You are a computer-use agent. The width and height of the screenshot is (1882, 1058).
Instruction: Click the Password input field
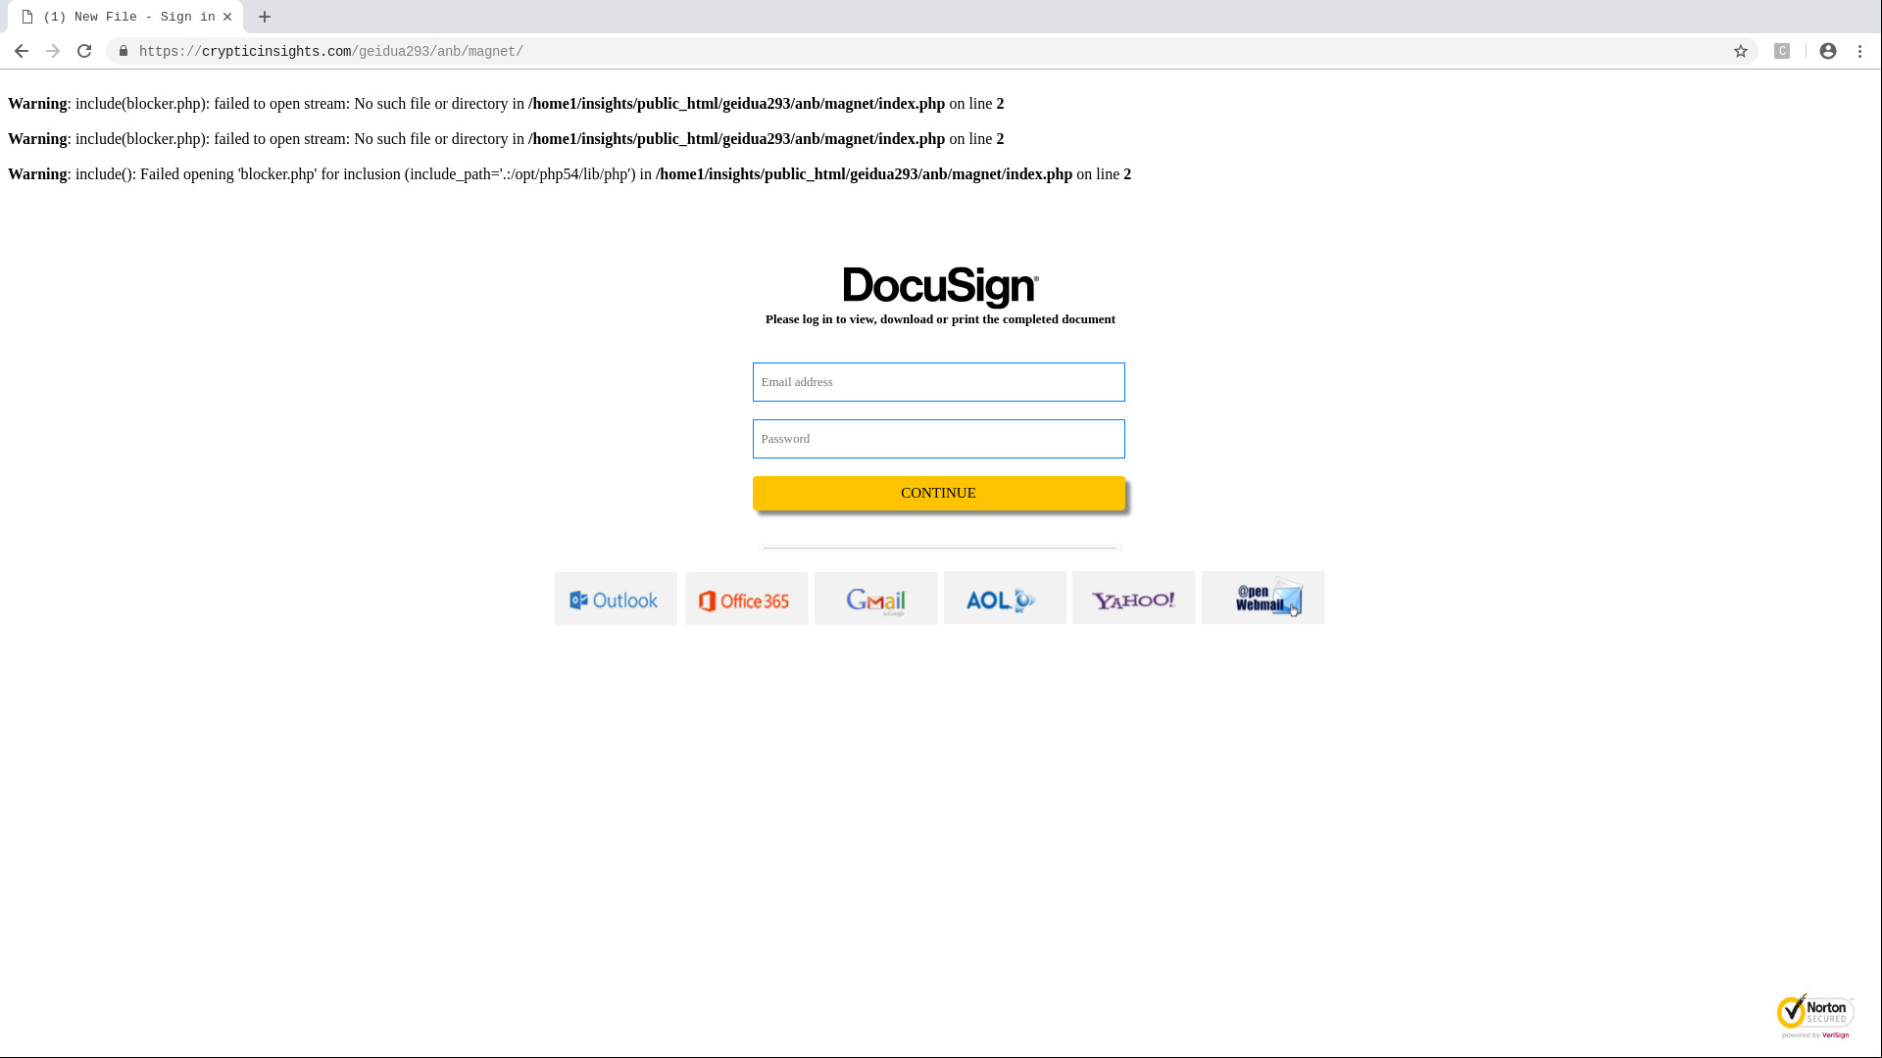tap(938, 438)
